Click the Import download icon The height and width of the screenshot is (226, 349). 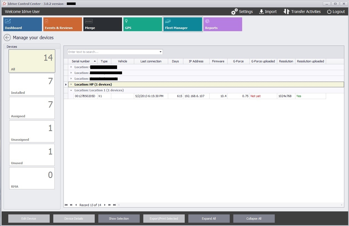point(261,12)
